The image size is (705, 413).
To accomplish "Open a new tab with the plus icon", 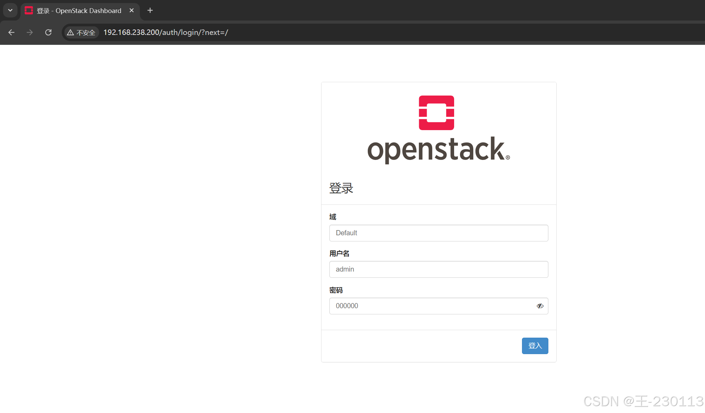I will 150,11.
